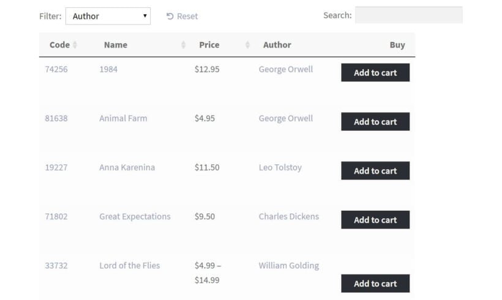Sort table by Code column

63,45
